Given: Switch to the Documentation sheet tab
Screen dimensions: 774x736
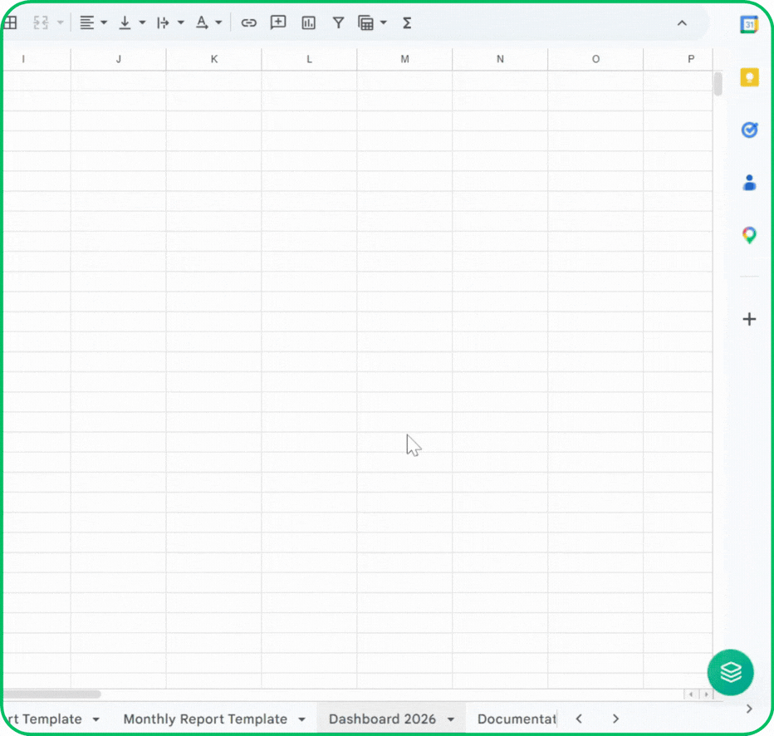Looking at the screenshot, I should point(515,719).
